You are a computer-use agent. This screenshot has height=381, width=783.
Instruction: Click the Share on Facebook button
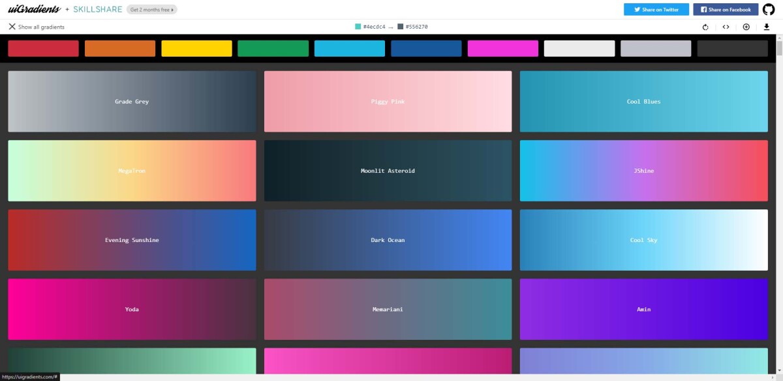[x=725, y=8]
